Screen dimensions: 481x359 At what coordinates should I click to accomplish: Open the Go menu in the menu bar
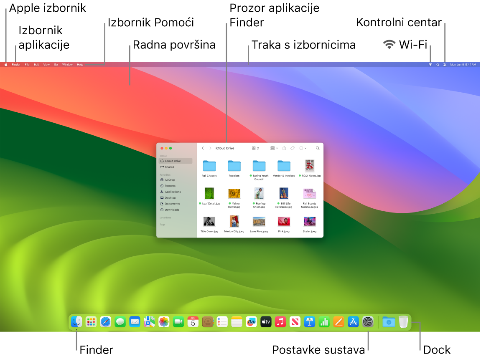coord(56,64)
